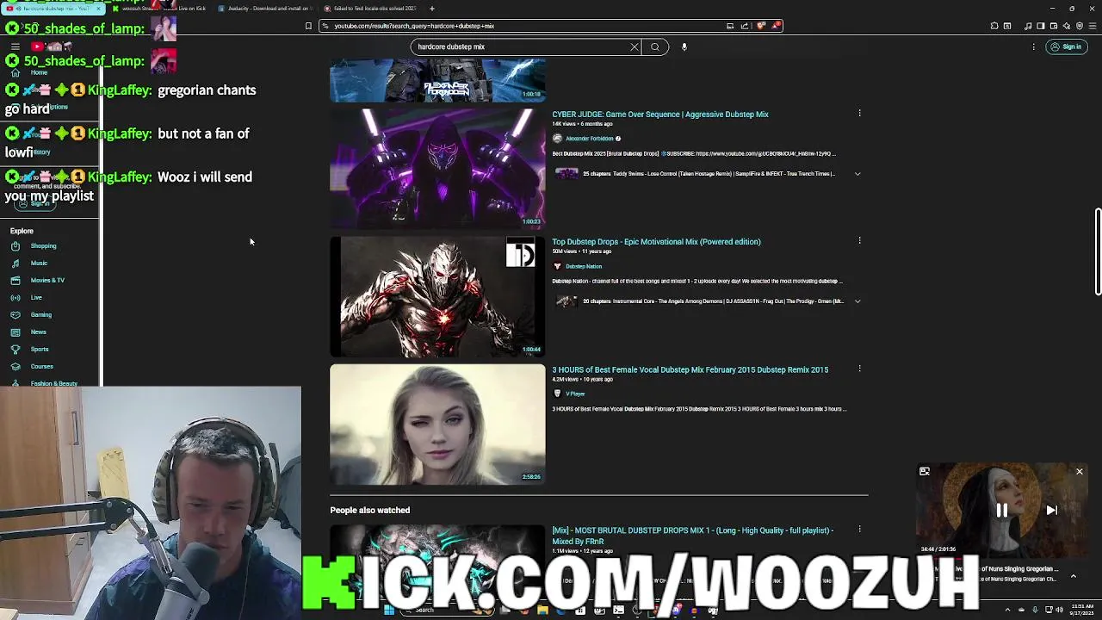1102x620 pixels.
Task: Select the hardcore dubstep mix tab
Action: (x=52, y=9)
